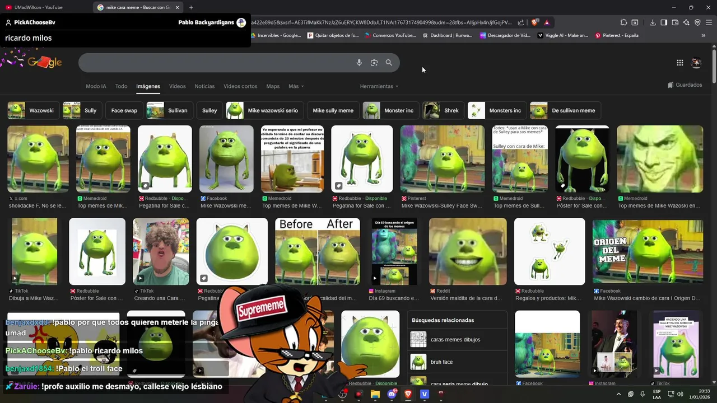Expand the Más dropdown menu
This screenshot has height=403, width=717.
point(296,86)
